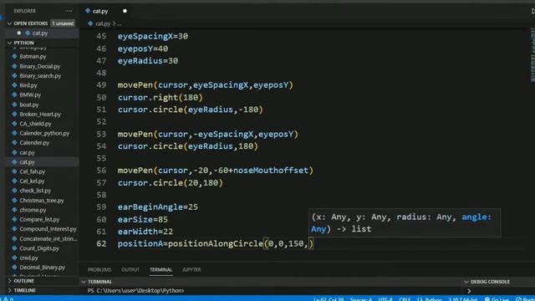Click Ln 62, Col status bar item
This screenshot has width=535, height=301.
pos(329,299)
